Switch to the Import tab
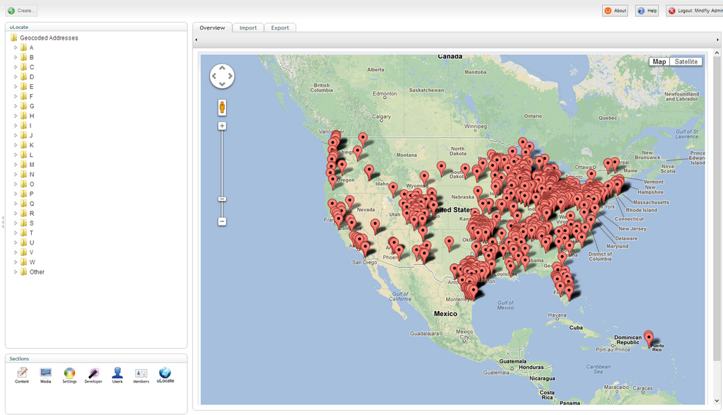Viewport: 723px width, 415px height. (248, 28)
